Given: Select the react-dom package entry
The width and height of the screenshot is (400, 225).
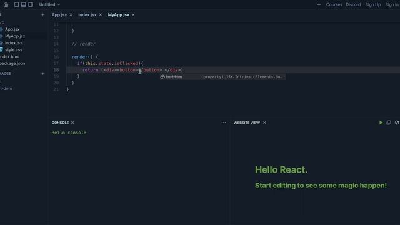Looking at the screenshot, I should click(x=6, y=88).
